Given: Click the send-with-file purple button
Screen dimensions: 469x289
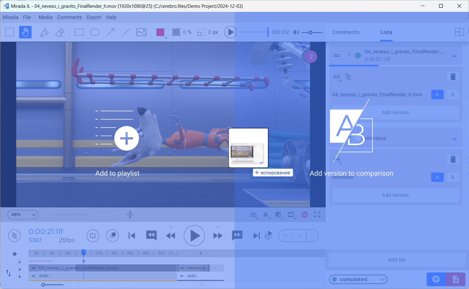Looking at the screenshot, I should (456, 279).
